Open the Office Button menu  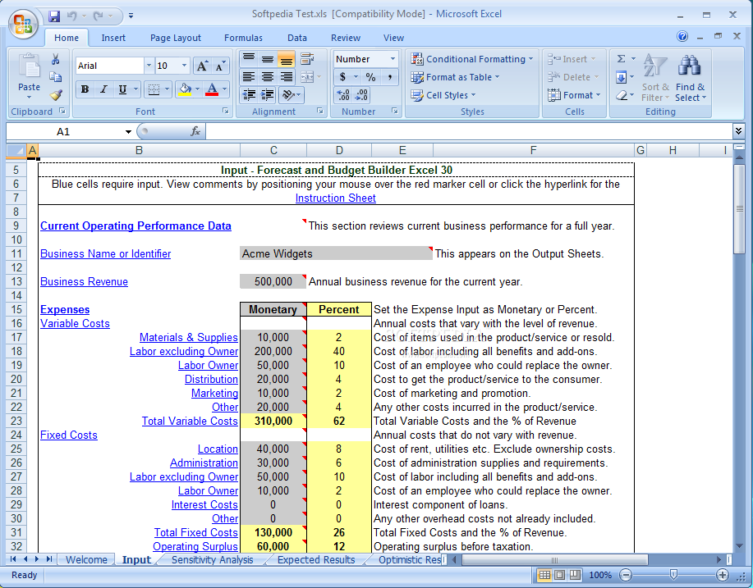(x=22, y=23)
